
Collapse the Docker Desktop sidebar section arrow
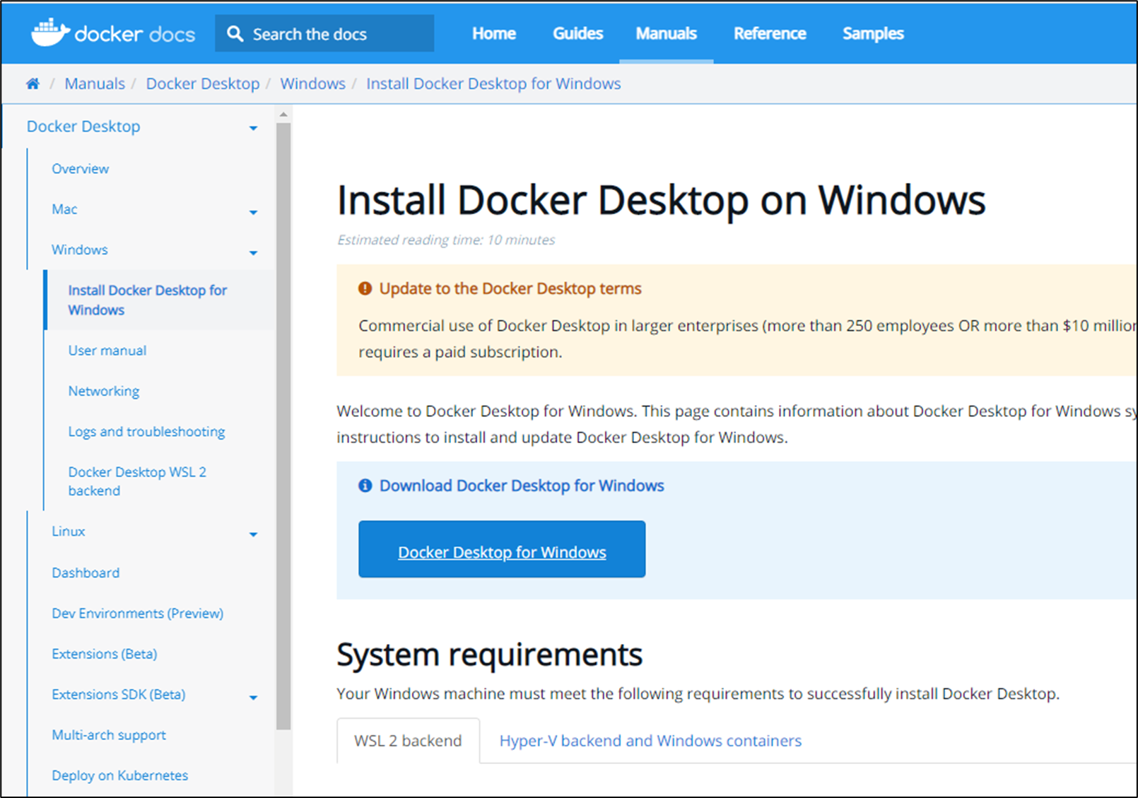253,128
